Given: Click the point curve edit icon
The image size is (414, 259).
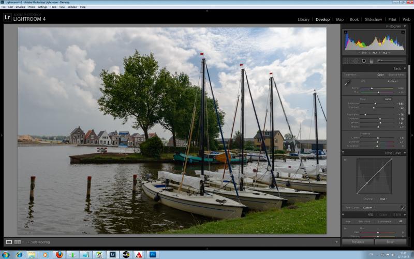Looking at the screenshot, I should [403, 208].
